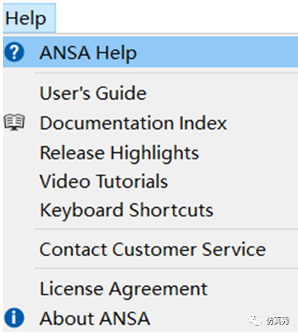Click the ANSA Help text label
Viewport: 298px width, 334px height.
coord(88,53)
